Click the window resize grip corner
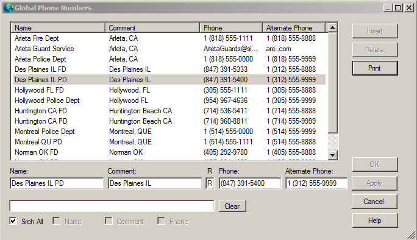Image resolution: width=417 pixels, height=240 pixels. point(412,235)
